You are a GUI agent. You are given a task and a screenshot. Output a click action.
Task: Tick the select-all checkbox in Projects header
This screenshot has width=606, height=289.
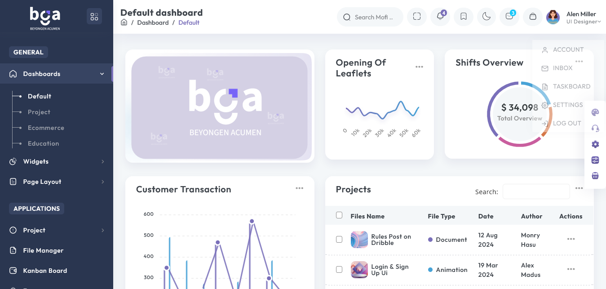339,215
